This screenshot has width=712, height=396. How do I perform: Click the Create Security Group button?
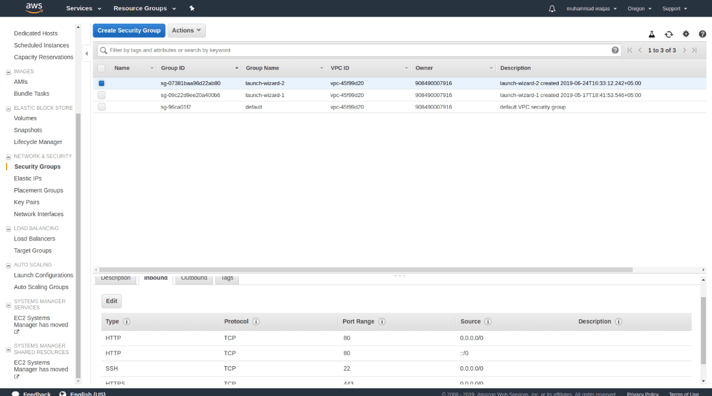(x=129, y=30)
